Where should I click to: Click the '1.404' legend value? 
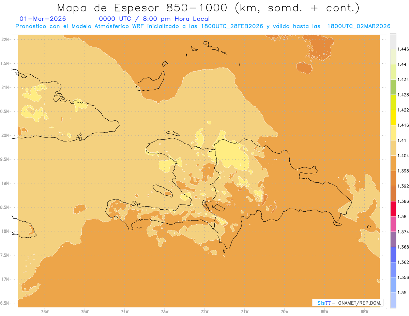click(403, 155)
